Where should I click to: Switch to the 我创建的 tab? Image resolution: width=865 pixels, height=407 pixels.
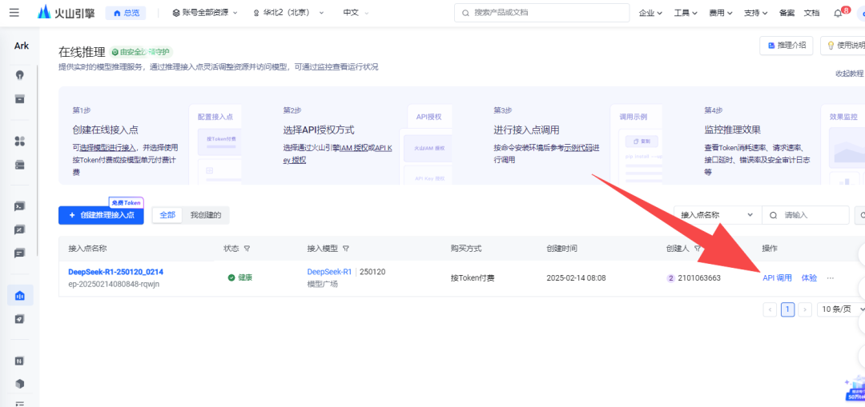tap(206, 215)
